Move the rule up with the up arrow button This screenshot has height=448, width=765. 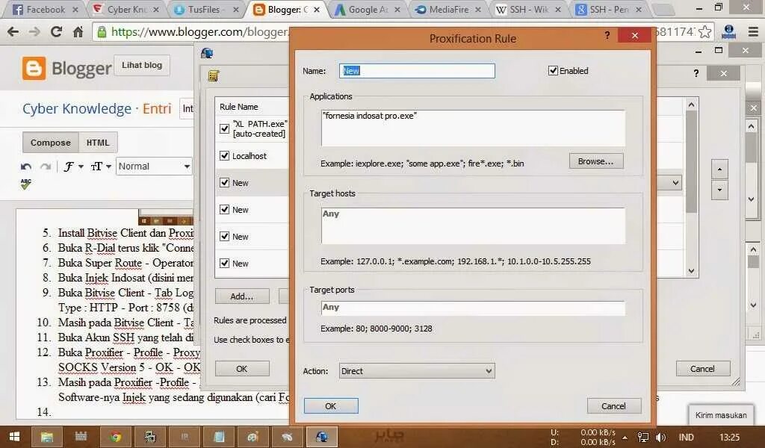click(719, 169)
